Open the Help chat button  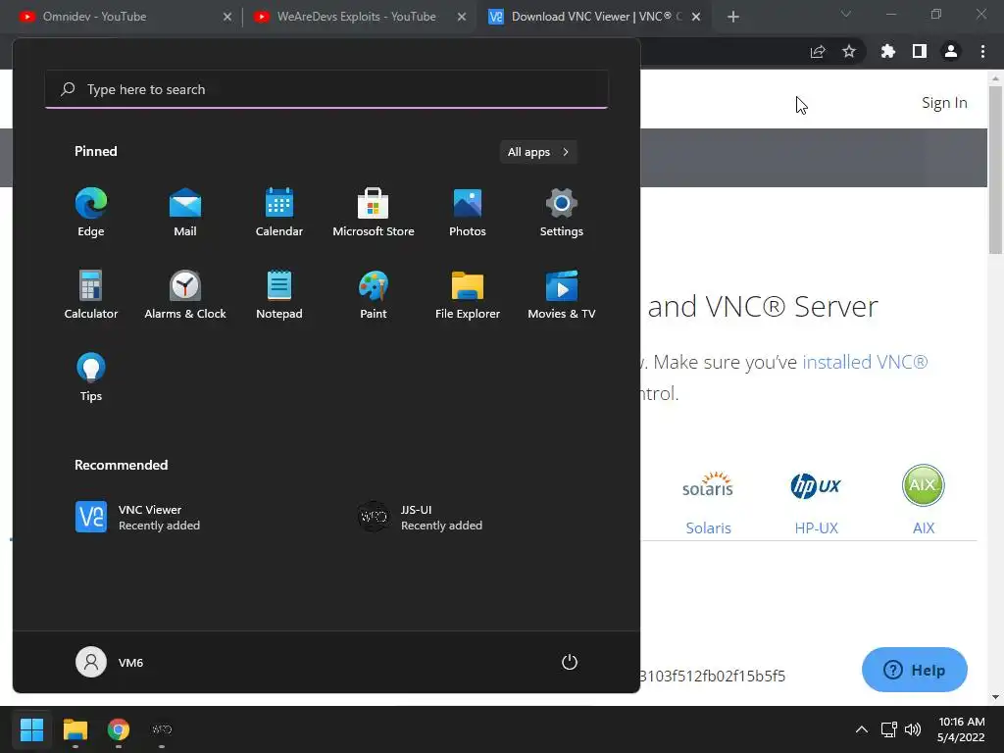coord(915,670)
